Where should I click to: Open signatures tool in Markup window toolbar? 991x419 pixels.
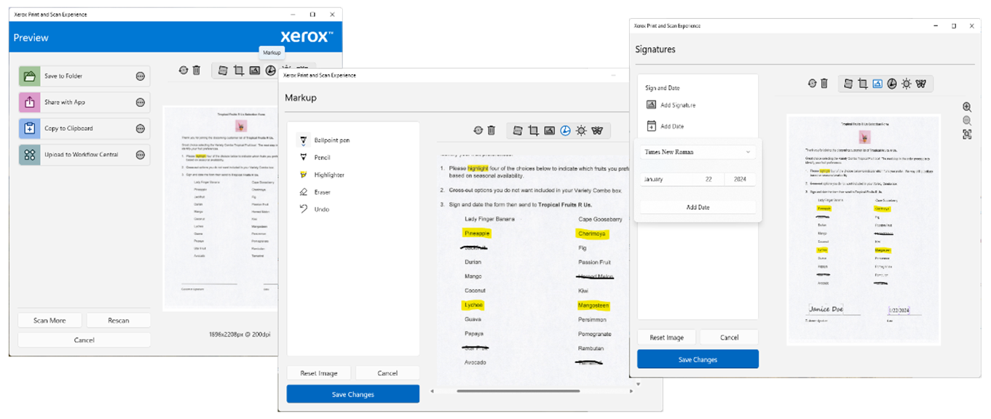pyautogui.click(x=549, y=131)
